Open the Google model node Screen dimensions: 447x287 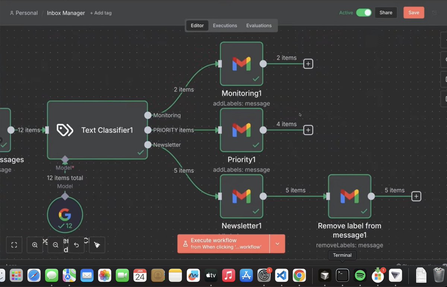point(65,215)
